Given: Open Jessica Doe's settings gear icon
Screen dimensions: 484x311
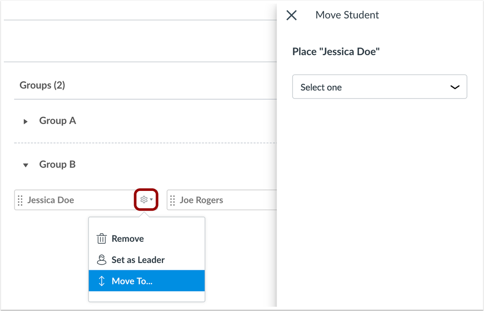Looking at the screenshot, I should point(143,200).
